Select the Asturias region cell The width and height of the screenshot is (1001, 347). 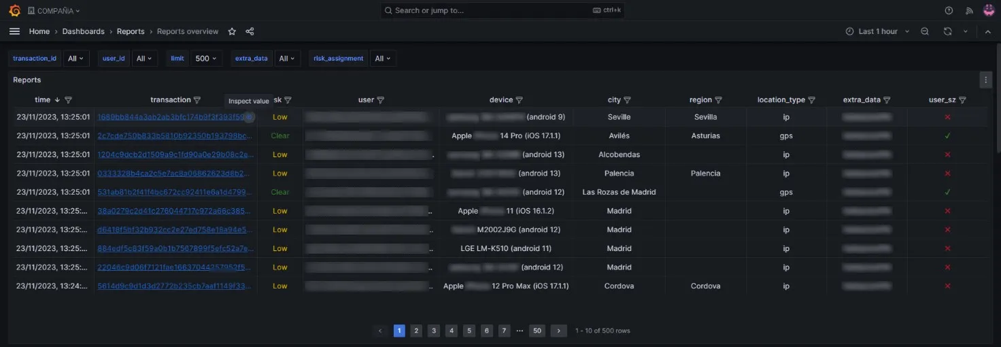705,135
